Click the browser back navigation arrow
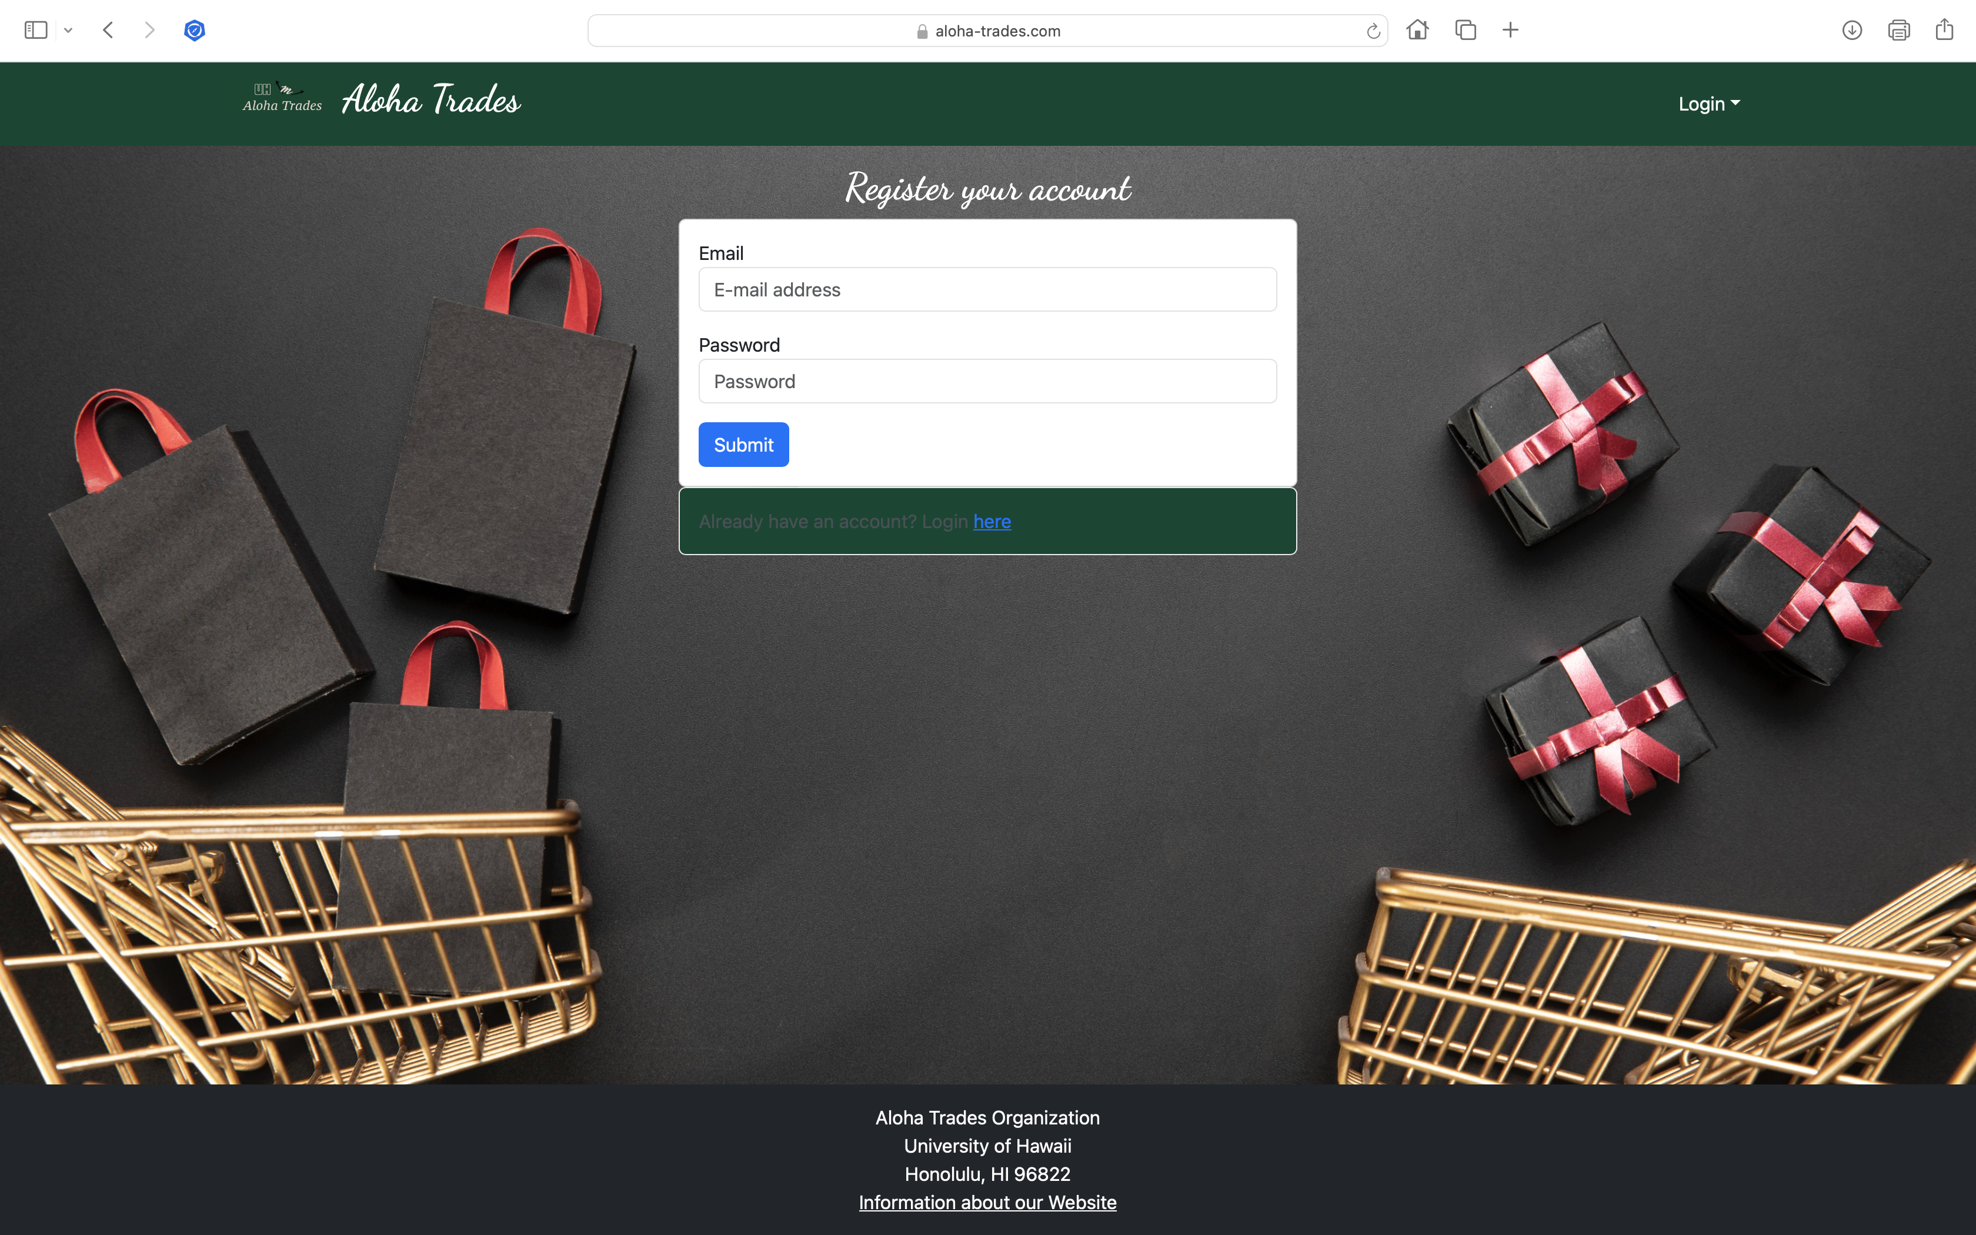 pos(108,30)
